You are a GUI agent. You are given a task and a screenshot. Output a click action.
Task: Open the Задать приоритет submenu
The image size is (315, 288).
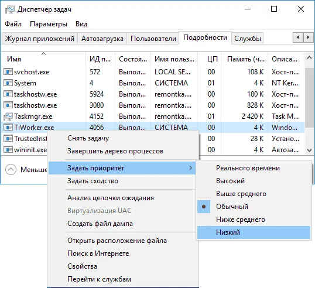coord(122,168)
